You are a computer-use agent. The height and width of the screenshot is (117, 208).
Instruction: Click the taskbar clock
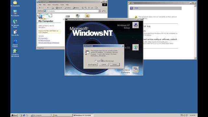192,115
